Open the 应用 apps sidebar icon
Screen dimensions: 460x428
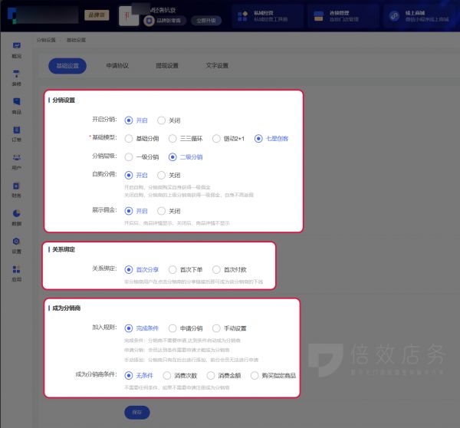pos(16,272)
